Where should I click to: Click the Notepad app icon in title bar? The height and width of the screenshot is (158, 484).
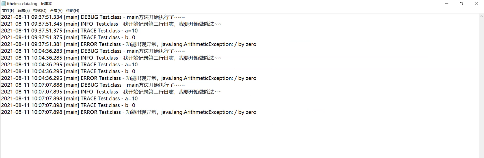tap(3, 3)
